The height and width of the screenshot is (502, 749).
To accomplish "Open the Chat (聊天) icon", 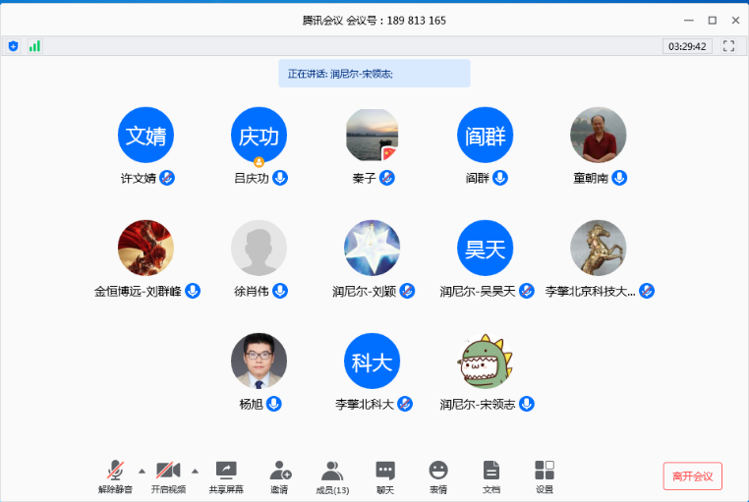I will [385, 471].
